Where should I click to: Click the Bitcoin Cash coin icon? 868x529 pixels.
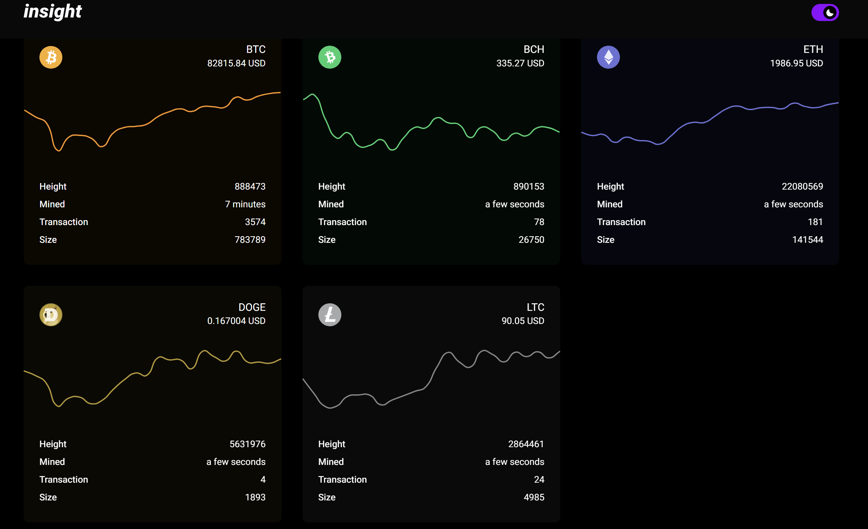[x=330, y=57]
